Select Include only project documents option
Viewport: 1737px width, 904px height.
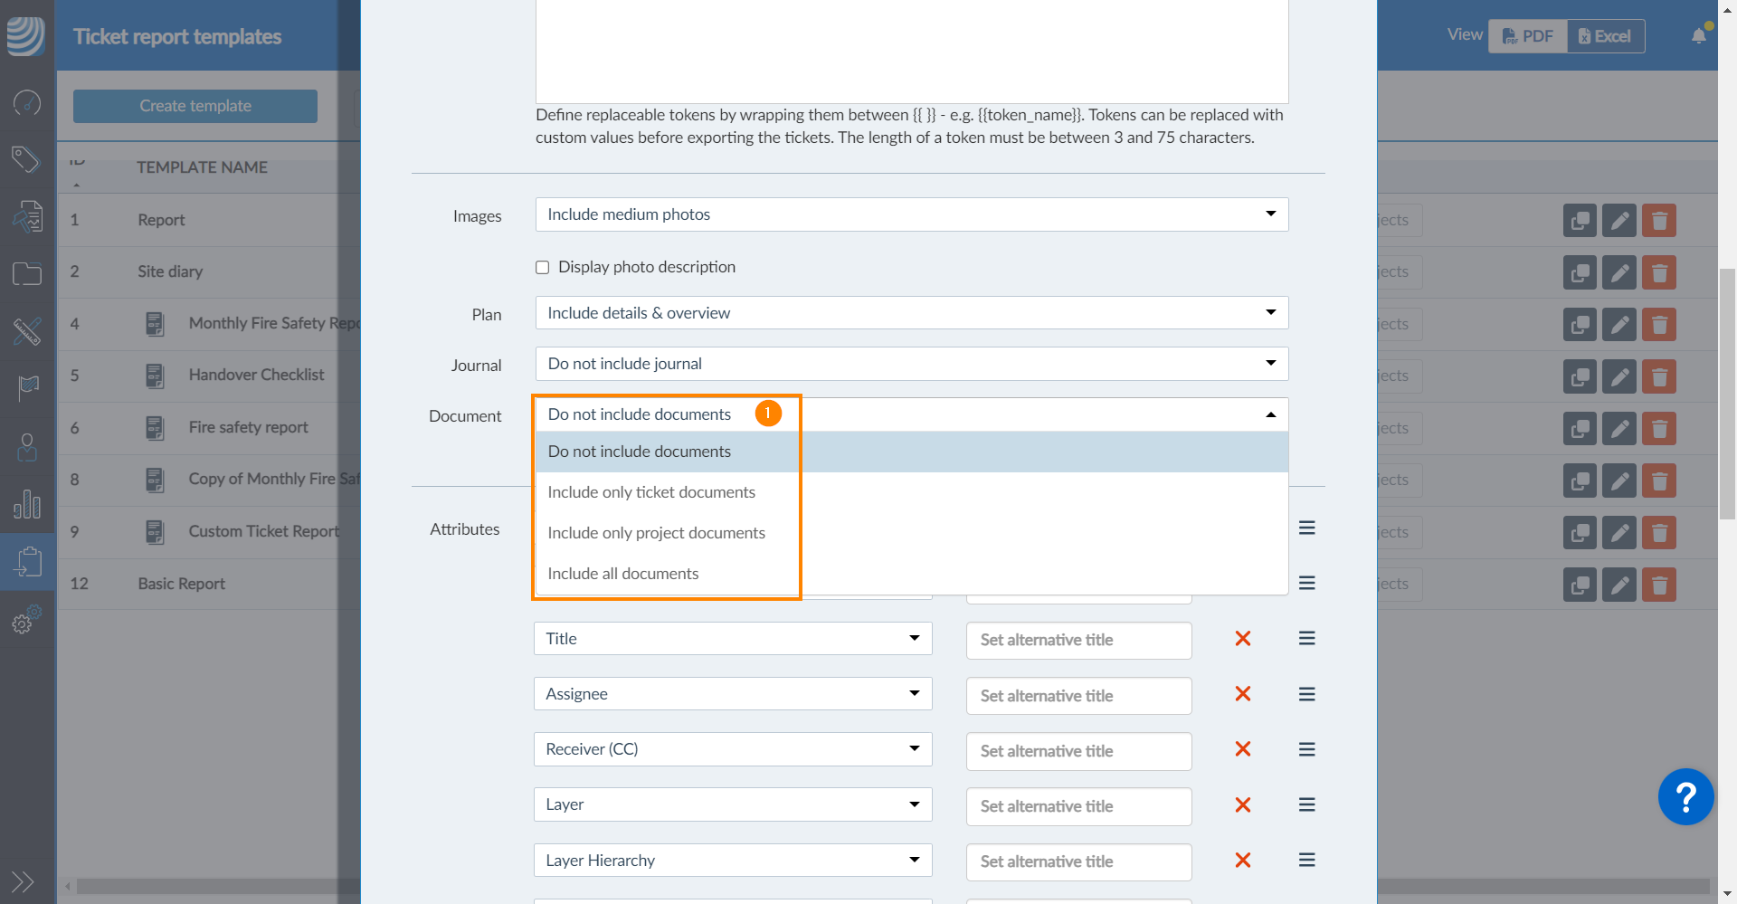[656, 533]
